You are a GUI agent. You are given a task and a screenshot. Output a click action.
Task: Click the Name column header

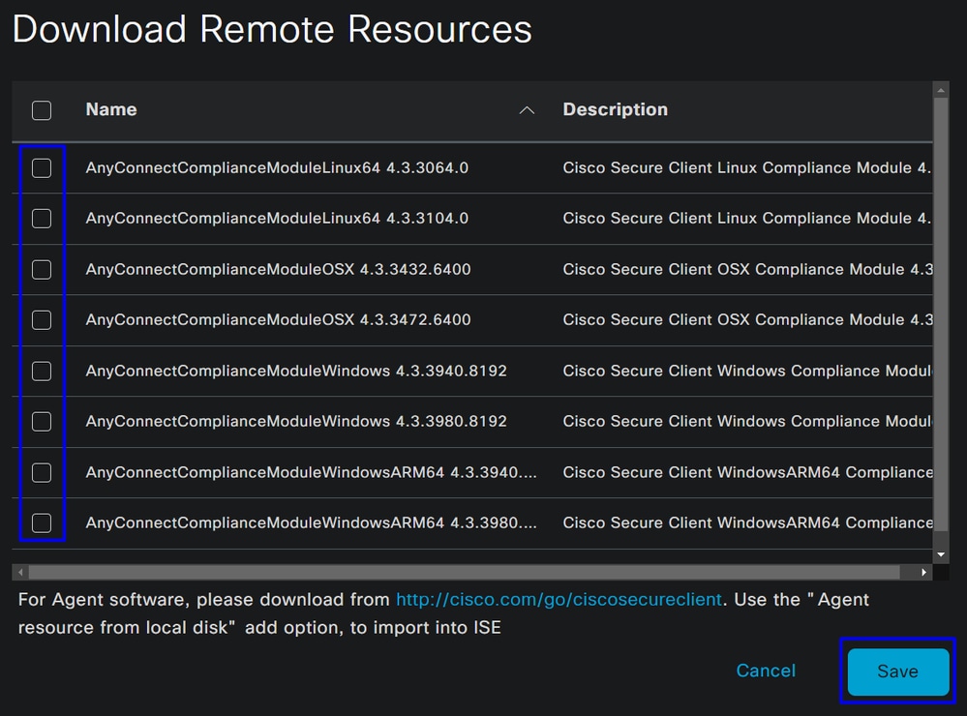(x=111, y=109)
